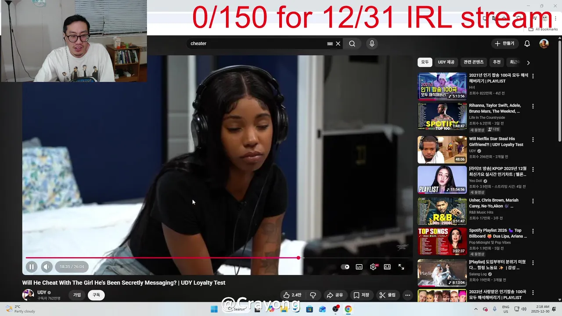The image size is (562, 316).
Task: Open the UDY channel name link
Action: click(x=42, y=292)
